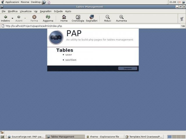
Task: Click the show desktop icon
Action: point(2,137)
